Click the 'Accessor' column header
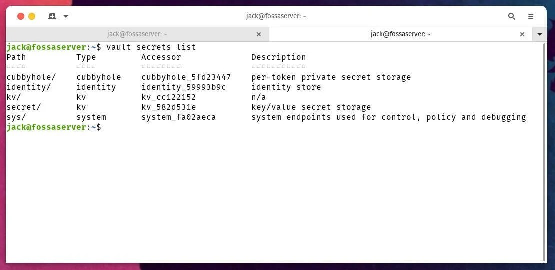The width and height of the screenshot is (555, 270). point(161,57)
